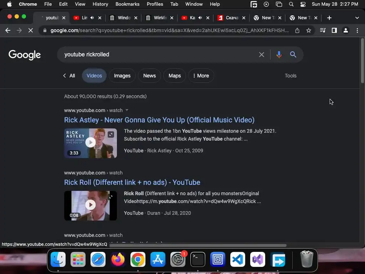Viewport: 365px width, 274px height.
Task: Click 'About 90,000 results' text
Action: [x=105, y=96]
